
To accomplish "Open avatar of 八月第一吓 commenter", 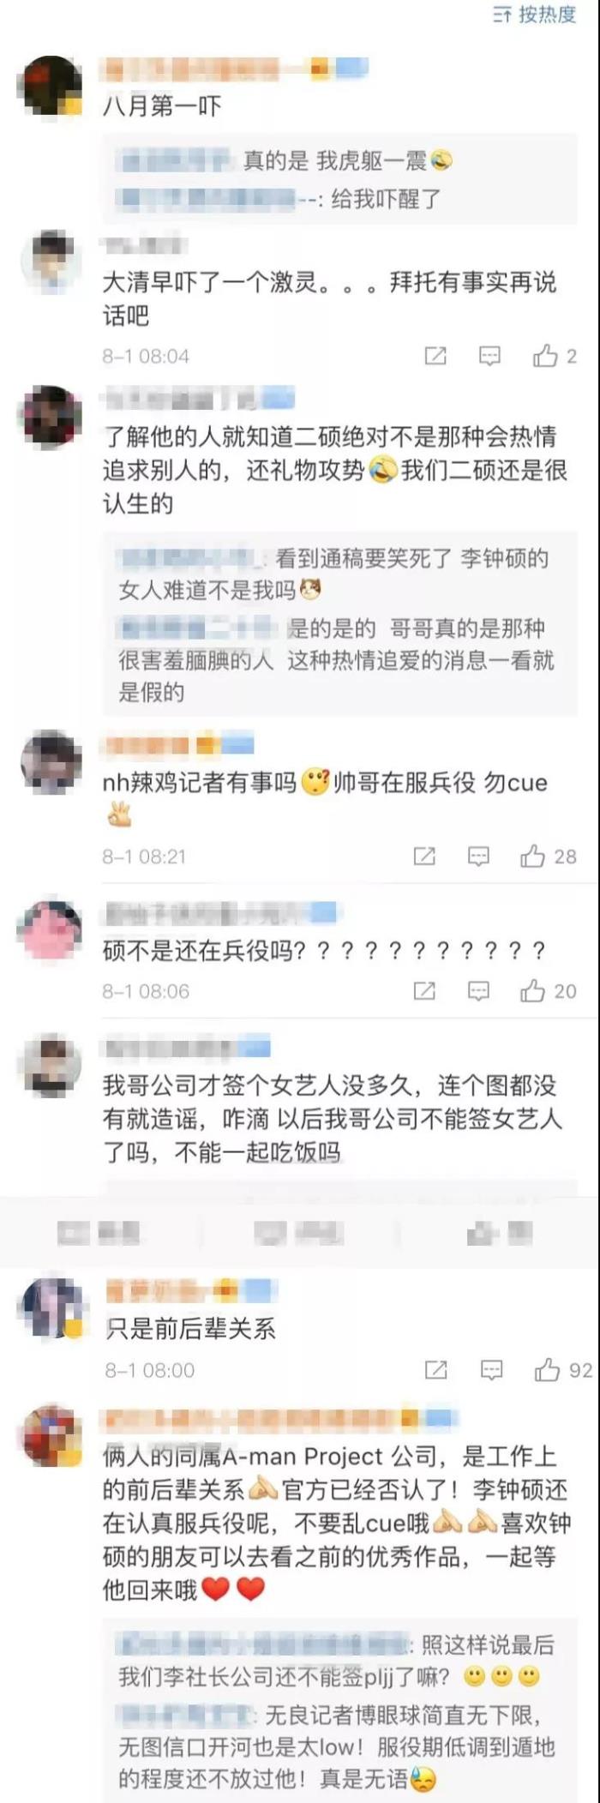I will point(50,86).
